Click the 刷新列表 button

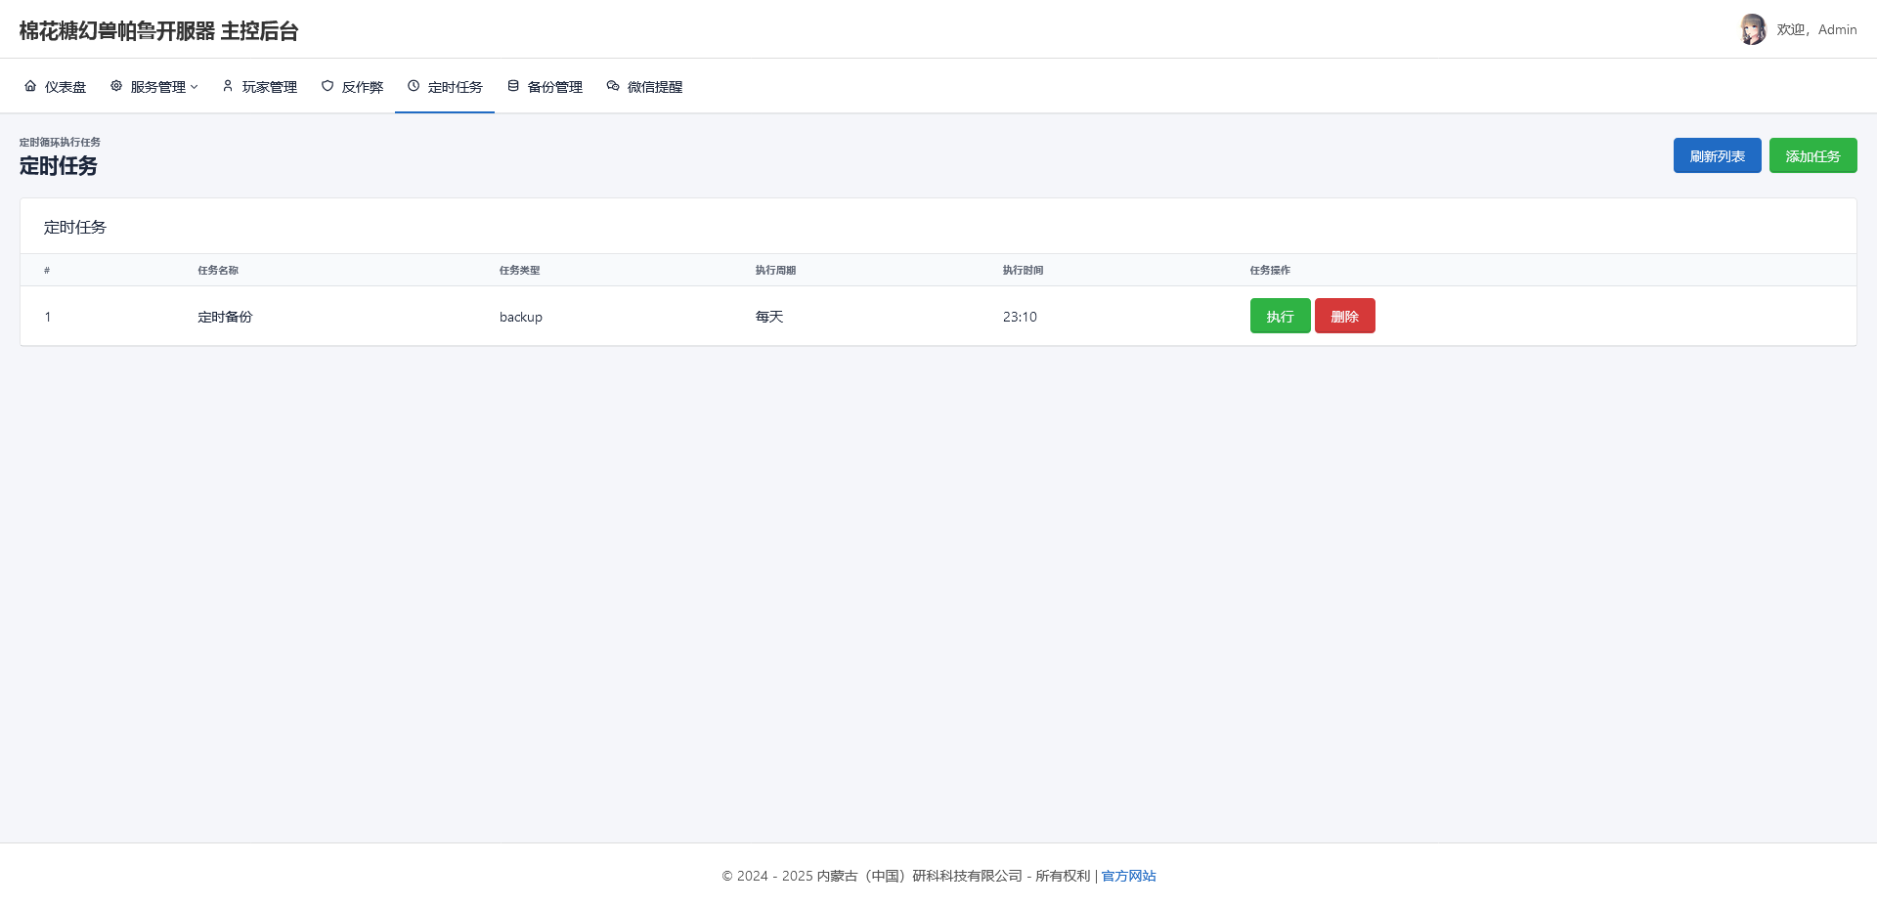coord(1717,155)
